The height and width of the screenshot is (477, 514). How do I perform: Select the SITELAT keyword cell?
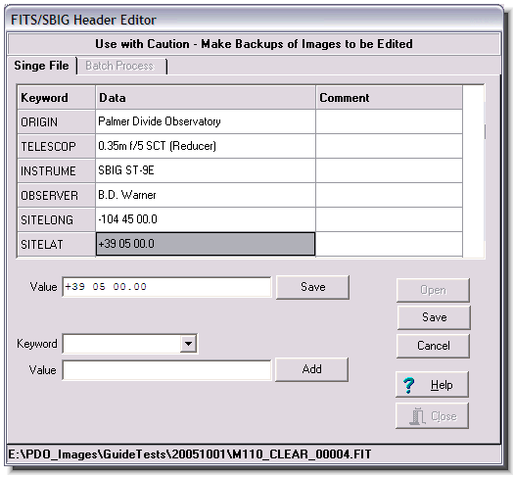(x=57, y=245)
